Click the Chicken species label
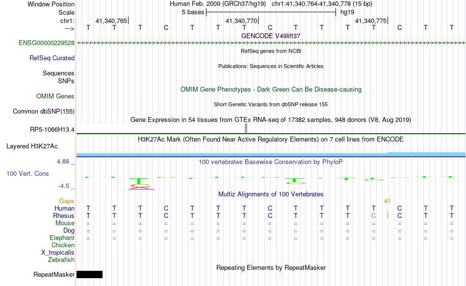 click(63, 245)
